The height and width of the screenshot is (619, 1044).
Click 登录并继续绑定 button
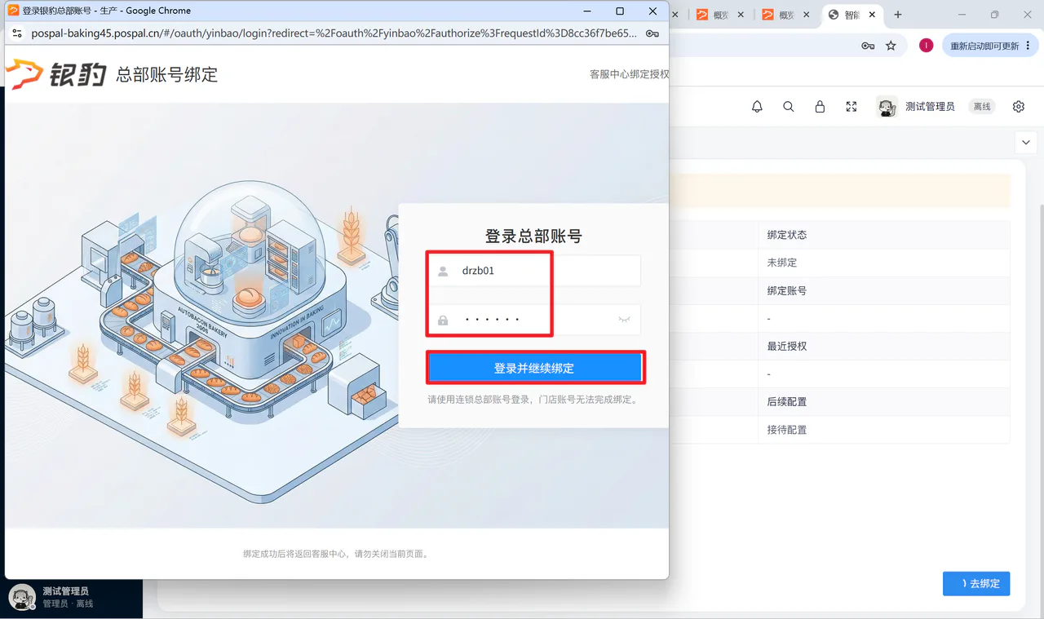(534, 369)
